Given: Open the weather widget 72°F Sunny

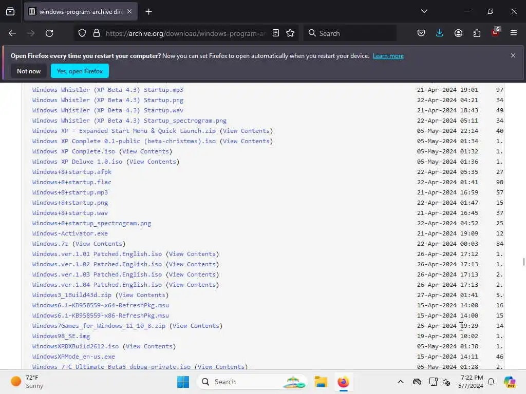Looking at the screenshot, I should click(27, 382).
